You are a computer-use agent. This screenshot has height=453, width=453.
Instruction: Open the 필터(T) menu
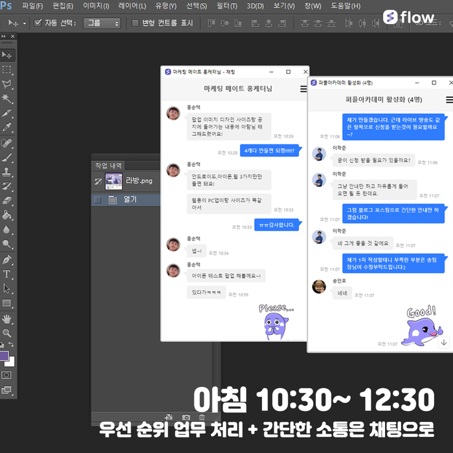[x=226, y=6]
